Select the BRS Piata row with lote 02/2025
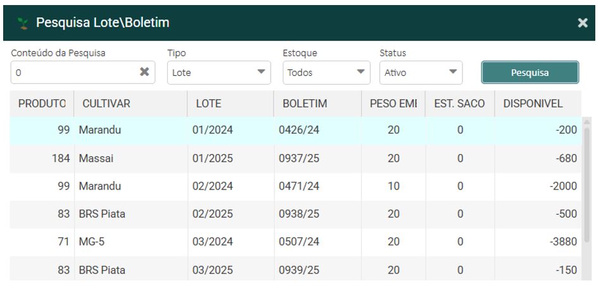This screenshot has height=288, width=601. pos(101,214)
